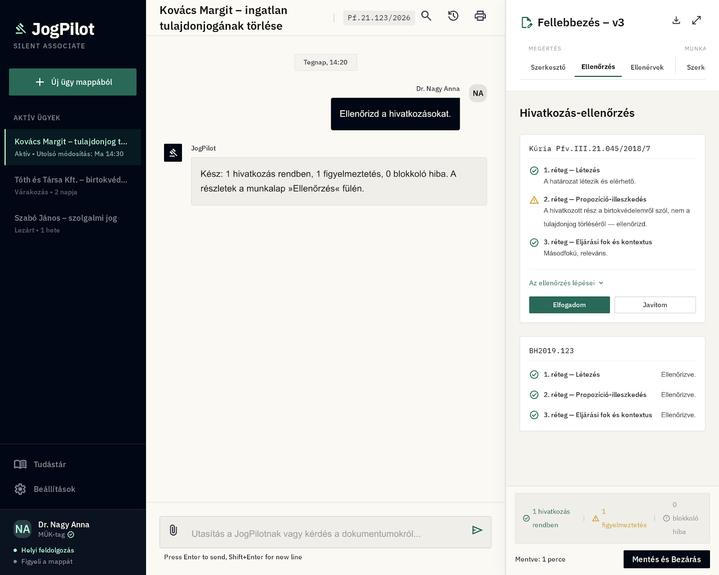This screenshot has height=575, width=719.
Task: Click check icon for BH2019.123 1. réteg
Action: [x=534, y=375]
